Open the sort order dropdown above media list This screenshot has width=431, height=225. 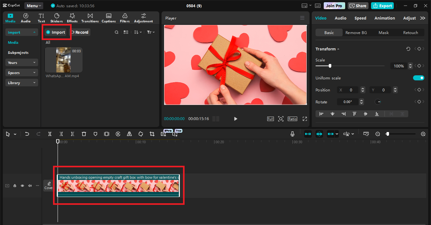coord(137,32)
